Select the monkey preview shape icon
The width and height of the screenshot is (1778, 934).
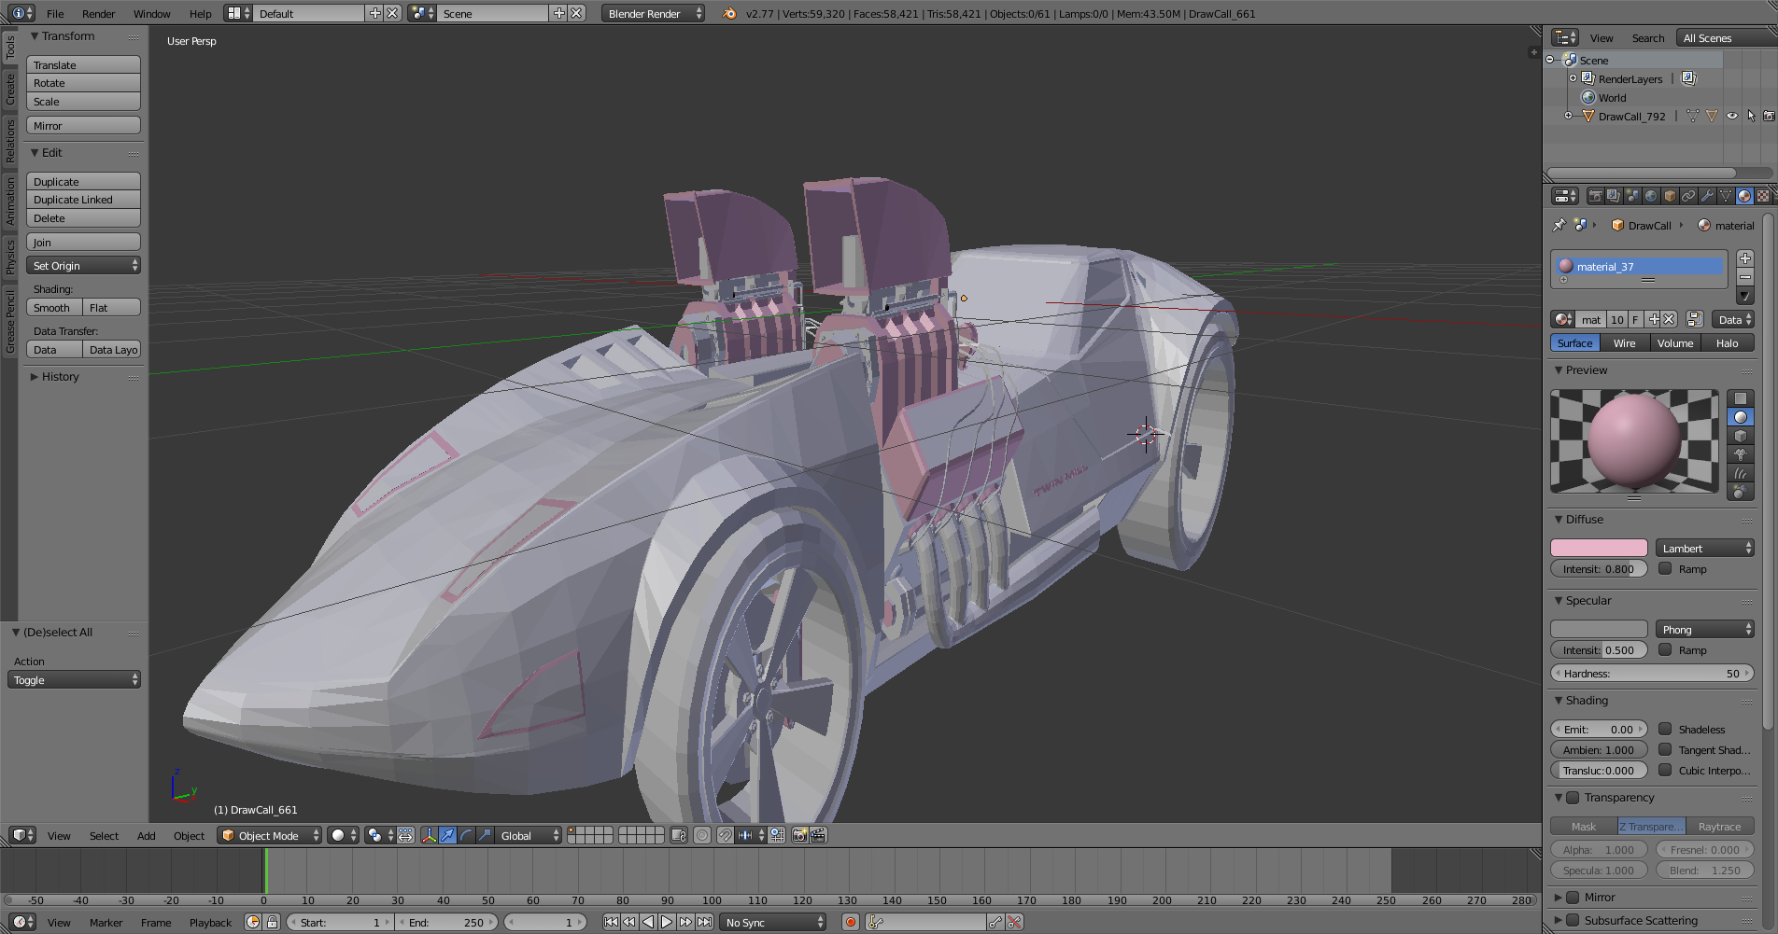tap(1740, 454)
